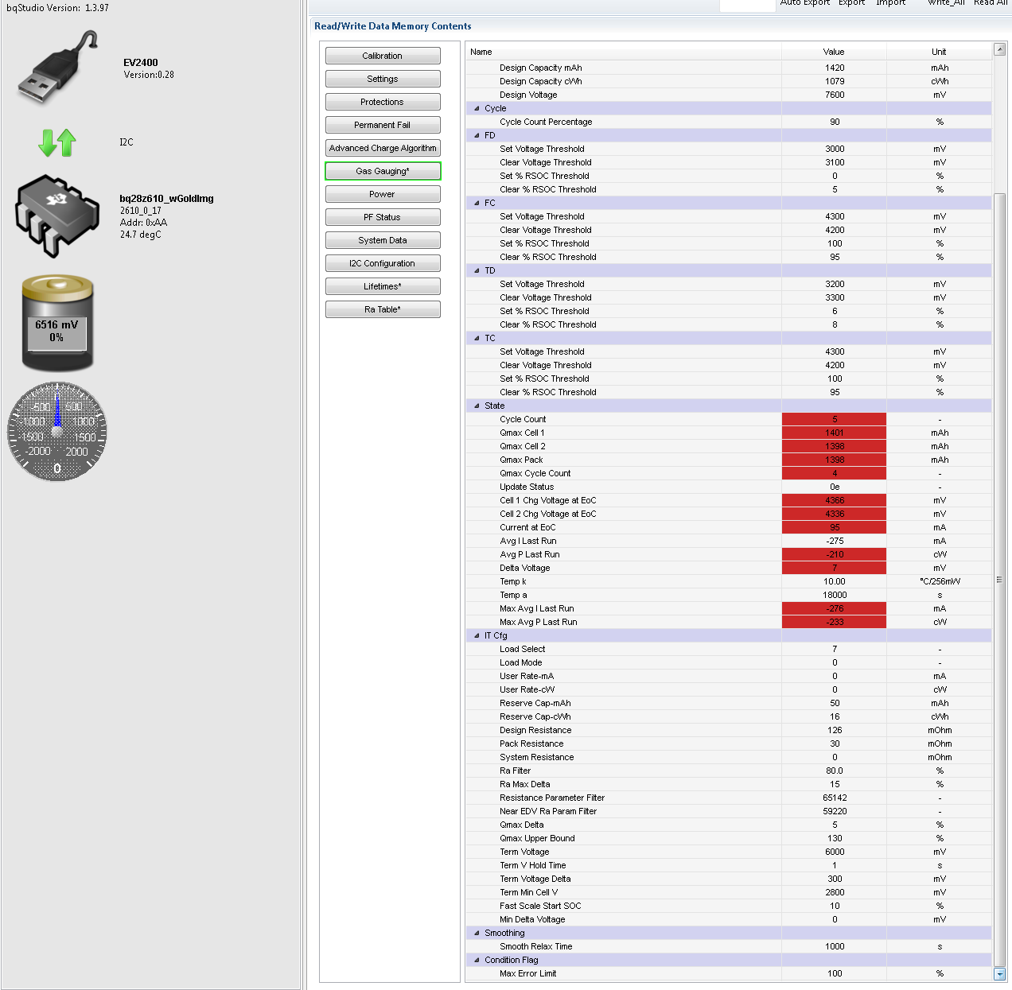
Task: Click the scrollbar up arrow
Action: 1000,50
